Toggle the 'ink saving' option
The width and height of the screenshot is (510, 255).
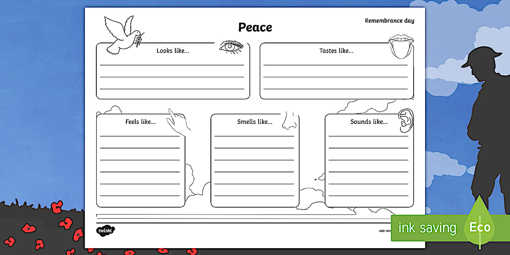426,228
